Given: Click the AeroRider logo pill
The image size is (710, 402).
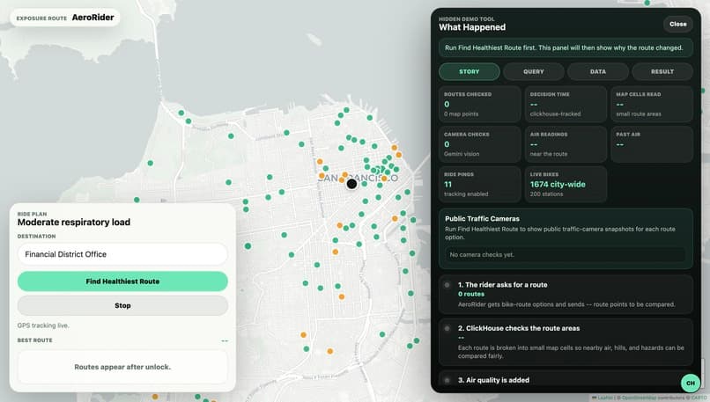Looking at the screenshot, I should 65,18.
